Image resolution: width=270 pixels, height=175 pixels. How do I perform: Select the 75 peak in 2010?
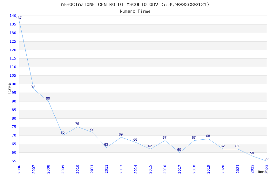[77, 124]
